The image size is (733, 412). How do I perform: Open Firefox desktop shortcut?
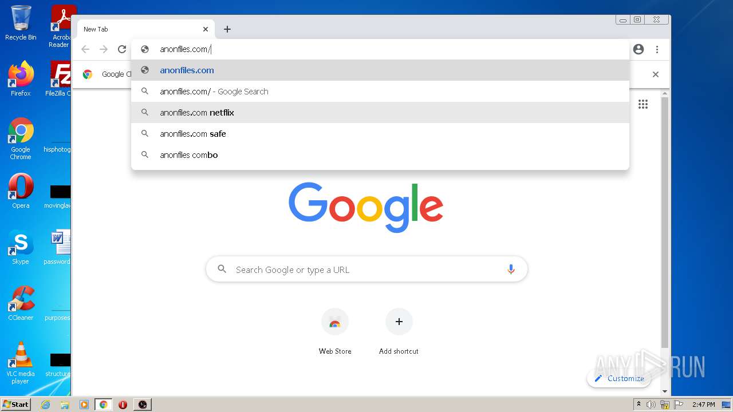(x=21, y=78)
